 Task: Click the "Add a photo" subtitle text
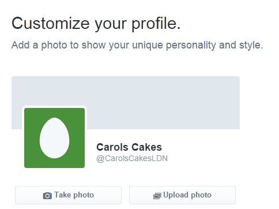tap(137, 46)
